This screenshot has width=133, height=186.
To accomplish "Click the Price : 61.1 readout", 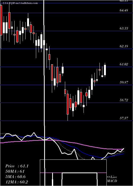I will tap(17, 166).
